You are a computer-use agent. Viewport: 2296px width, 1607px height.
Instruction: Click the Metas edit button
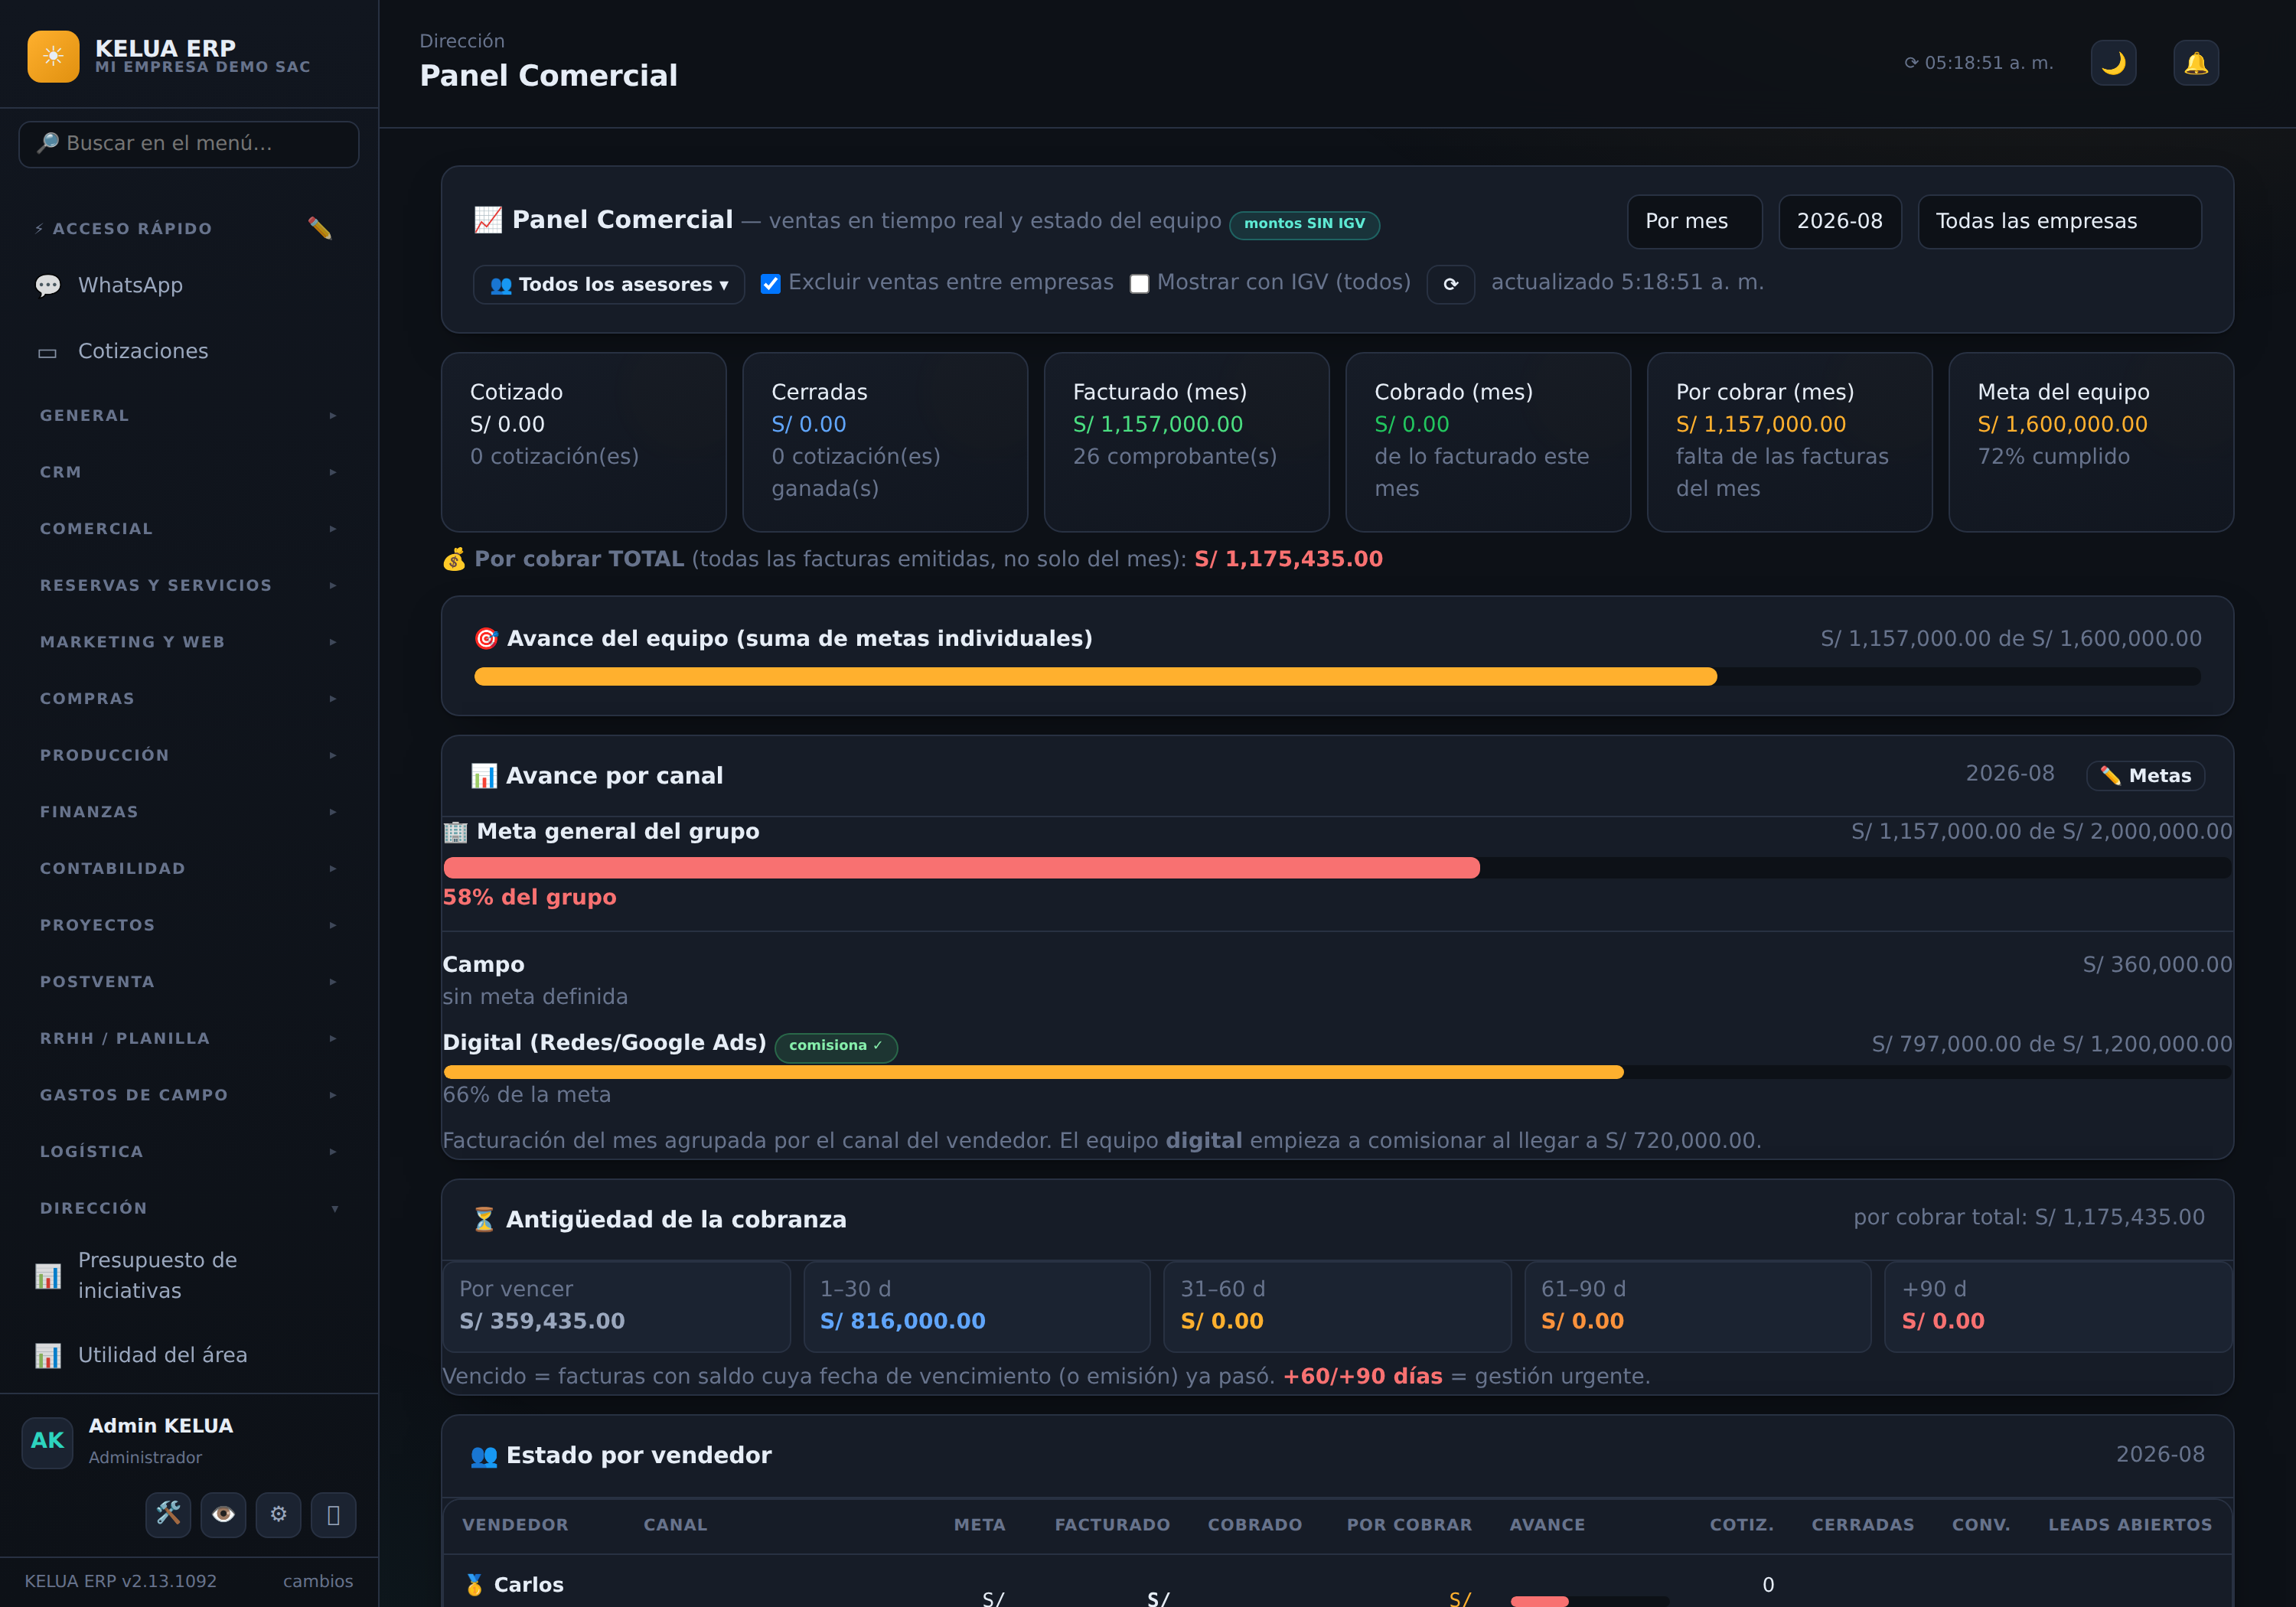[x=2145, y=776]
